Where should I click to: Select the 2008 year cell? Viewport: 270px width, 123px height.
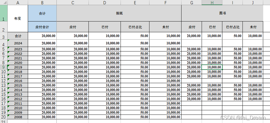[x=18, y=117]
